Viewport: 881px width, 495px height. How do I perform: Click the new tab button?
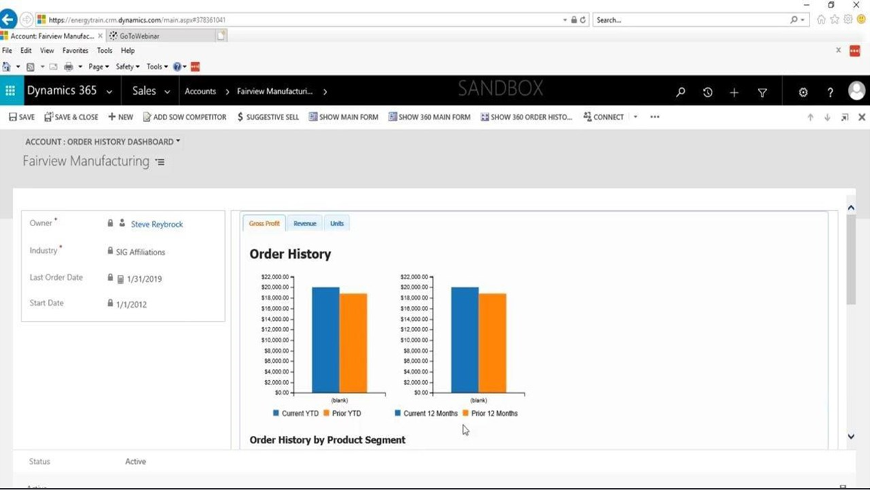[221, 36]
